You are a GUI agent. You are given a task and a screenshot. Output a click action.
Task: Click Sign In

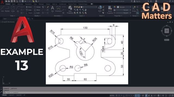click(137, 1)
